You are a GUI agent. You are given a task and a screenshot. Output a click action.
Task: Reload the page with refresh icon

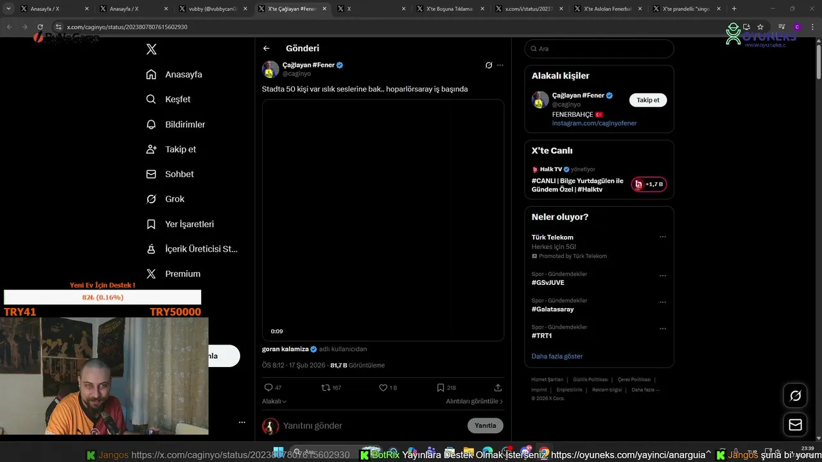click(x=40, y=27)
